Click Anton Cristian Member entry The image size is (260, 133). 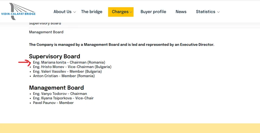64,76
